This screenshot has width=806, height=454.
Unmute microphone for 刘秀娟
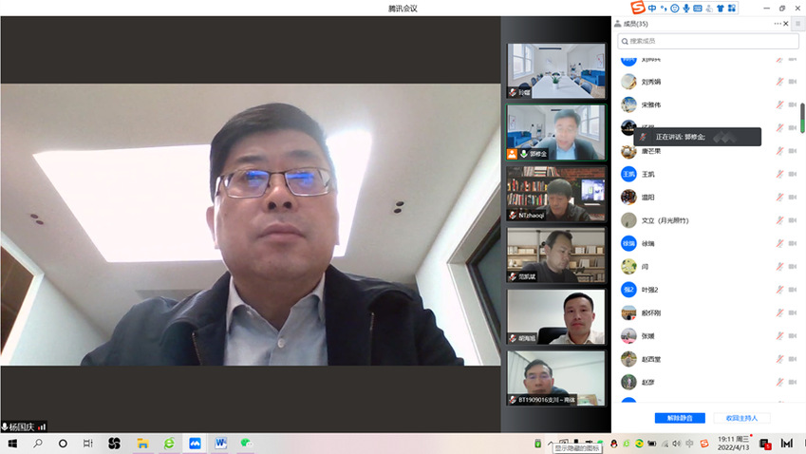(779, 82)
